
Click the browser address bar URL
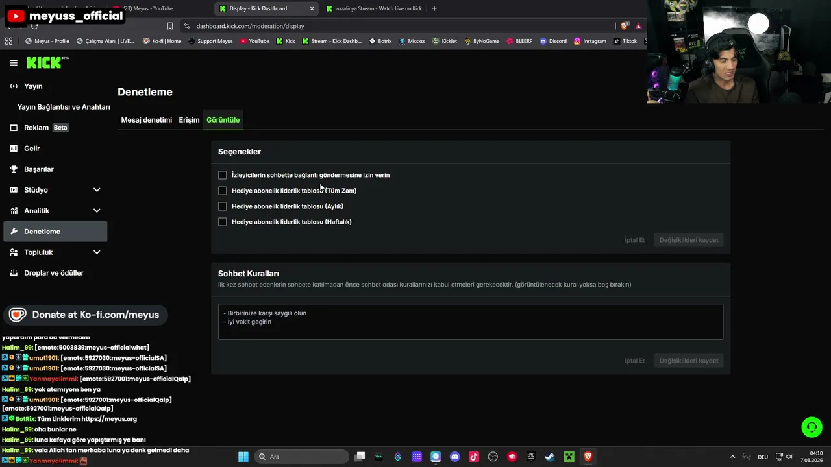[x=250, y=26]
